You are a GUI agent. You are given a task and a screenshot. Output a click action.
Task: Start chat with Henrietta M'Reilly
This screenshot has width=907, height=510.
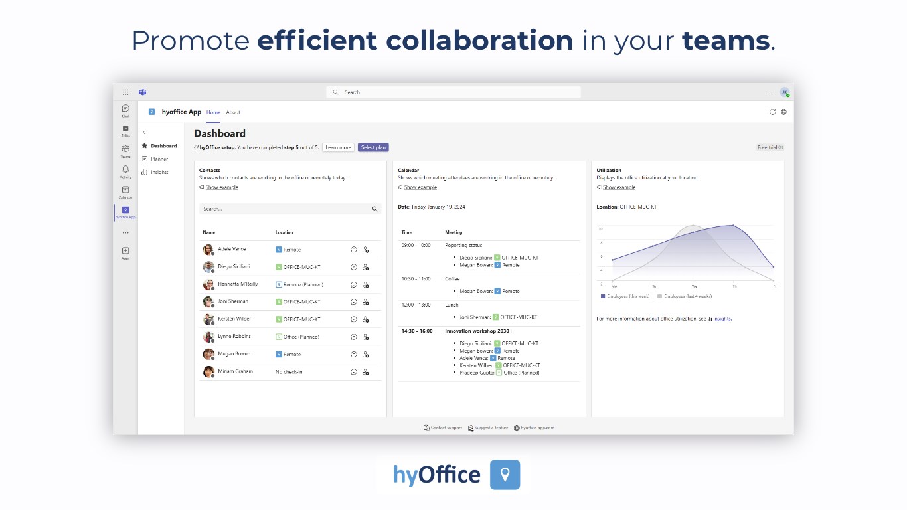pyautogui.click(x=354, y=284)
